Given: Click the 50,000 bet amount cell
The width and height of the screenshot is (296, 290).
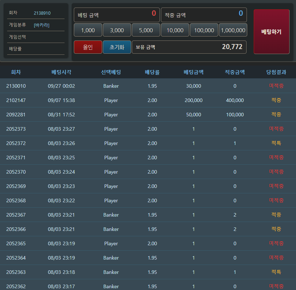Looking at the screenshot, I should click(194, 115).
